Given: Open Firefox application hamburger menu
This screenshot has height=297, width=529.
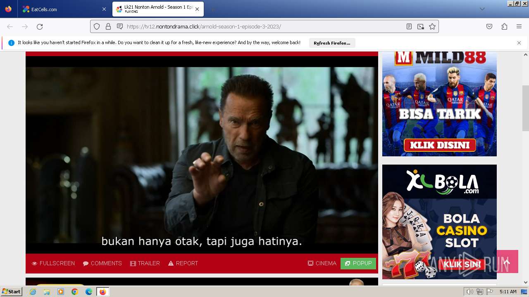Looking at the screenshot, I should click(519, 26).
